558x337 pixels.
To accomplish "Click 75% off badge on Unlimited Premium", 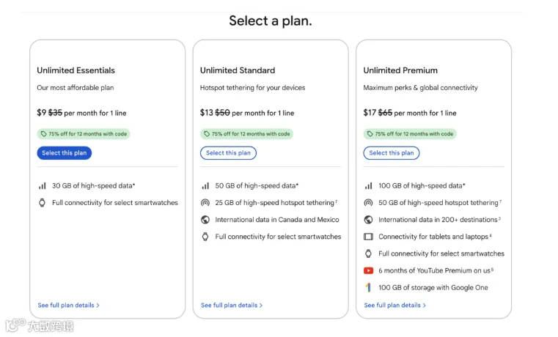I will click(x=410, y=134).
